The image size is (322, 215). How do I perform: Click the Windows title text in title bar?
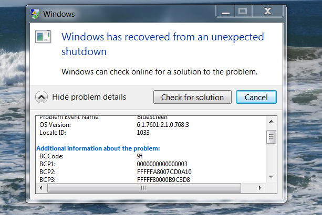pyautogui.click(x=59, y=14)
